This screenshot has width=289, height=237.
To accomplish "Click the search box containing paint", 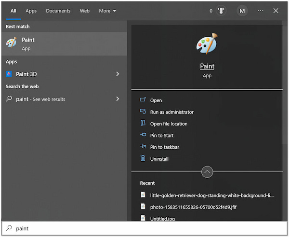I will [x=144, y=228].
